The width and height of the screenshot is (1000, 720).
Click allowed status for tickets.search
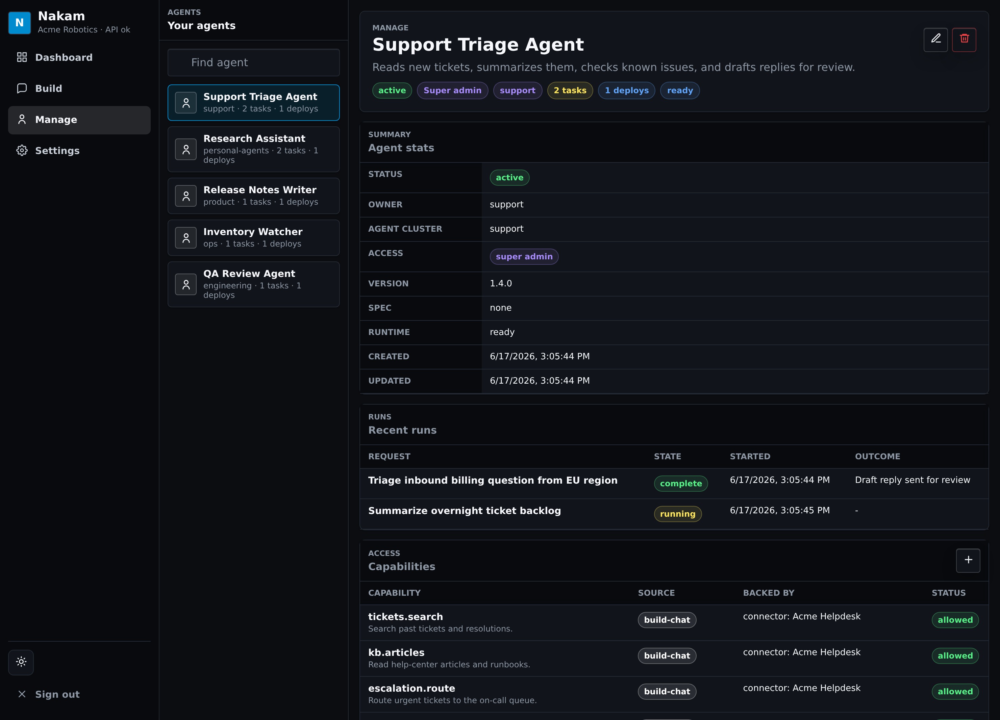coord(955,620)
